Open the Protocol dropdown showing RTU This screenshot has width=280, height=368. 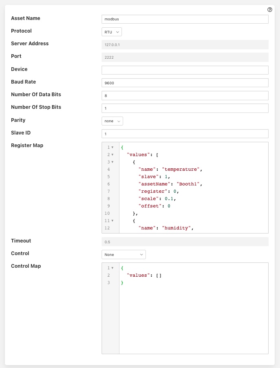tap(111, 31)
